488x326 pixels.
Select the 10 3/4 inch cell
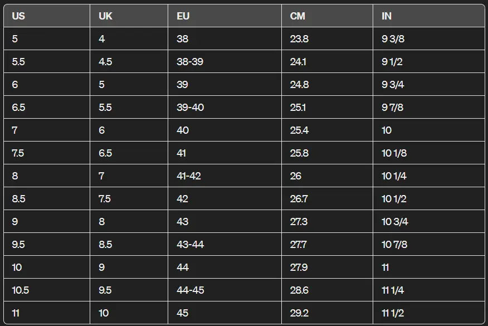395,222
